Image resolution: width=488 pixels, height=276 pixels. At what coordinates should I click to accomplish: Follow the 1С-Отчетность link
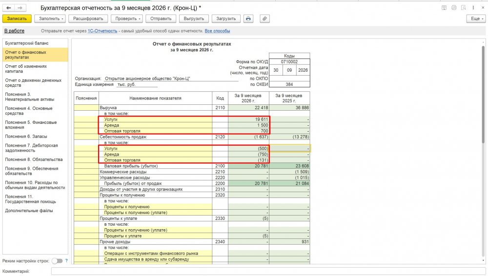coord(102,31)
